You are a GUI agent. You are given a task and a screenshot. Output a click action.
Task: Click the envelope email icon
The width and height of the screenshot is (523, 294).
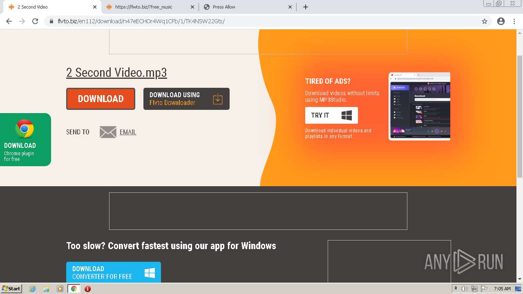tap(108, 132)
